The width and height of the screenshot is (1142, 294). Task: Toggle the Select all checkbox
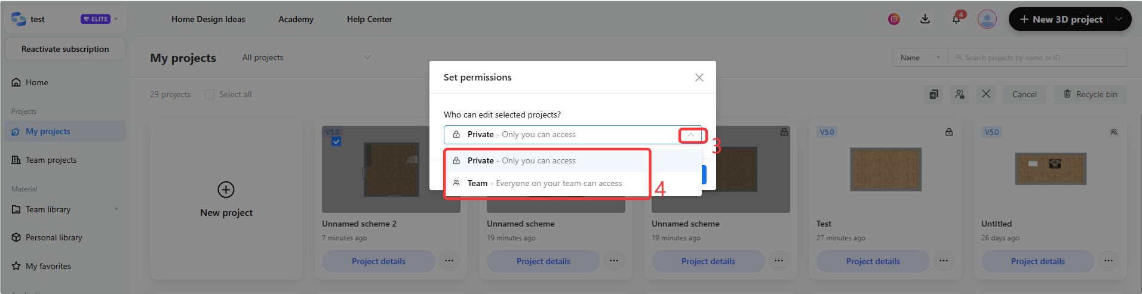click(x=210, y=94)
